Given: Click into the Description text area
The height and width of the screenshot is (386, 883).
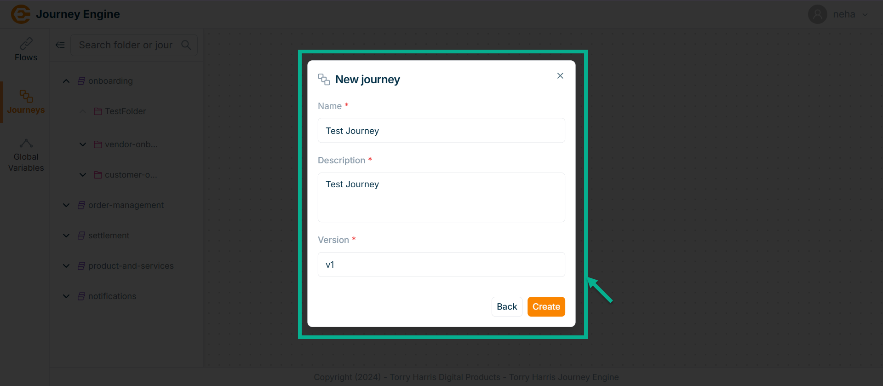Looking at the screenshot, I should pyautogui.click(x=441, y=197).
